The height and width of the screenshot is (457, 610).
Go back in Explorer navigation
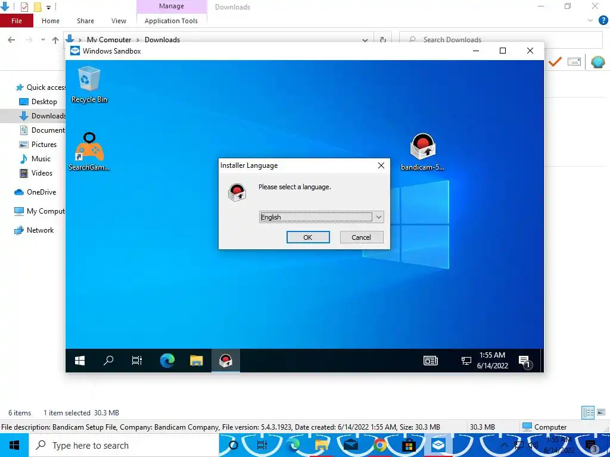[12, 40]
